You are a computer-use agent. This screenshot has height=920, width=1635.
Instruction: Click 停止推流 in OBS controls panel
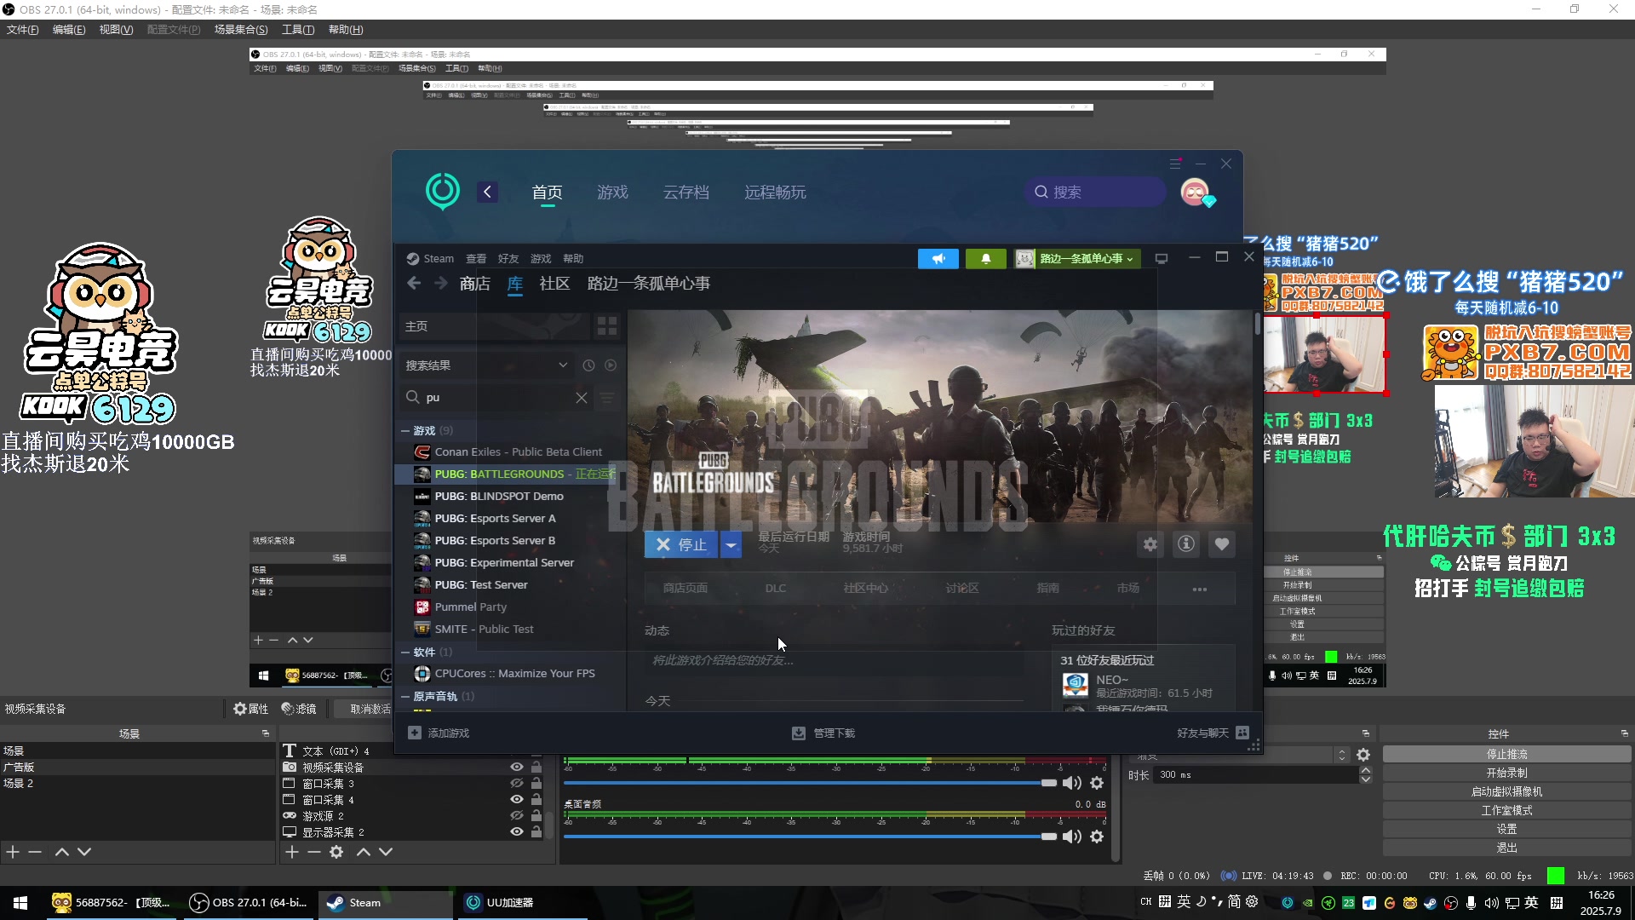click(x=1506, y=755)
